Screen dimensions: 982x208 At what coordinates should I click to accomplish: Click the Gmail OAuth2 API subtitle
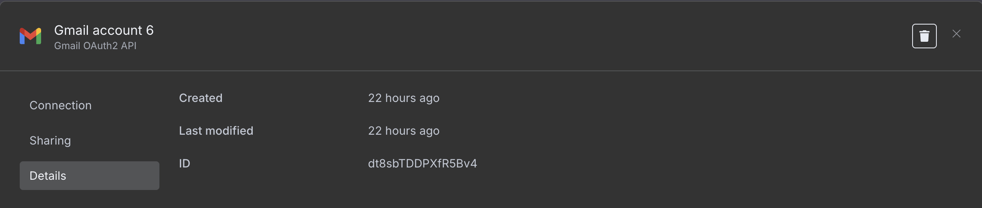tap(95, 46)
